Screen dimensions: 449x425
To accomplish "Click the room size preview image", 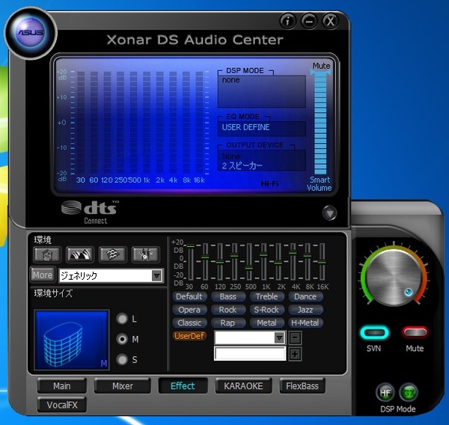I will coord(72,340).
